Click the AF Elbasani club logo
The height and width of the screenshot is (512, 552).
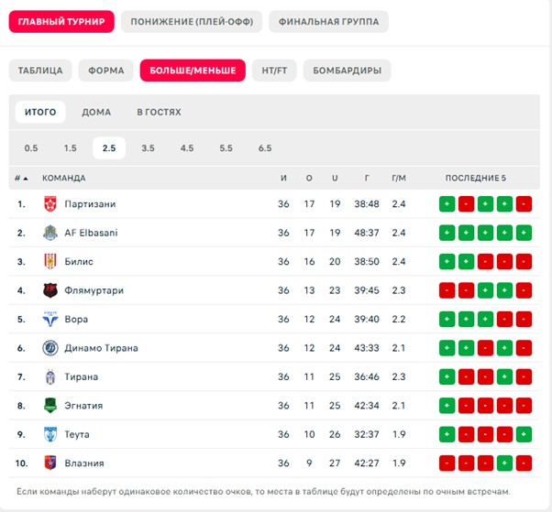point(50,233)
